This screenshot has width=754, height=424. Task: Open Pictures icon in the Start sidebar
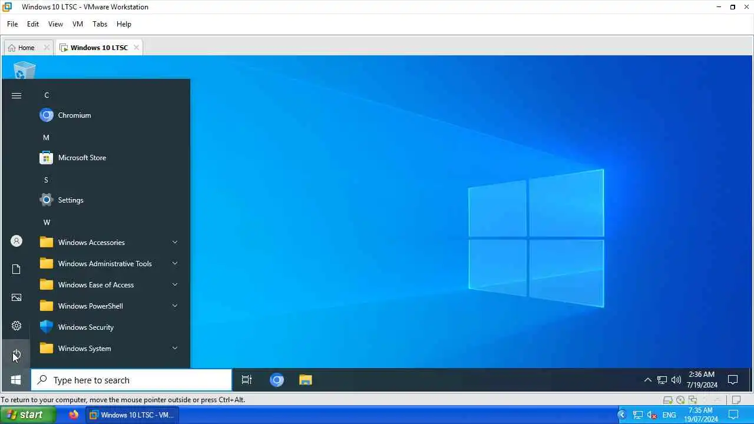point(16,297)
